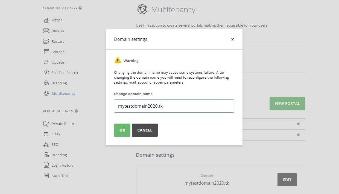Click the SSO icon in Portal Settings
339x194 pixels.
click(46, 144)
